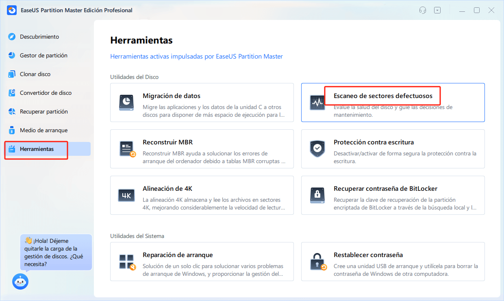Image resolution: width=504 pixels, height=301 pixels.
Task: Open the Migración de datos title
Action: (x=172, y=96)
